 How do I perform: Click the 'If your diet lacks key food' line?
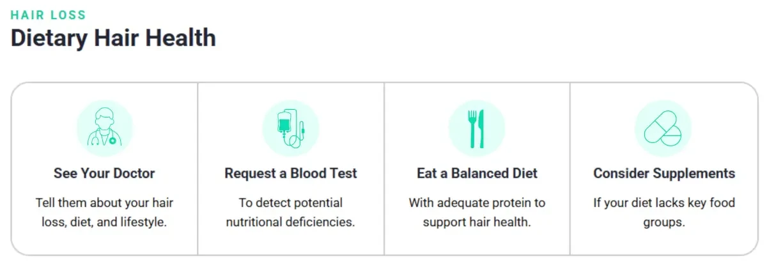click(664, 203)
